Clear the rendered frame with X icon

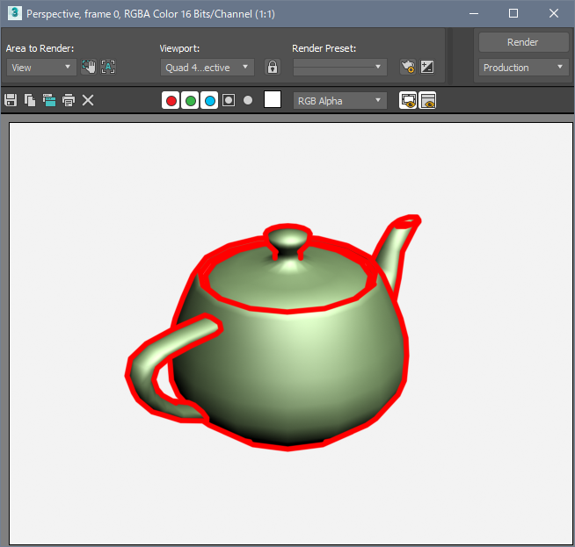pos(88,101)
